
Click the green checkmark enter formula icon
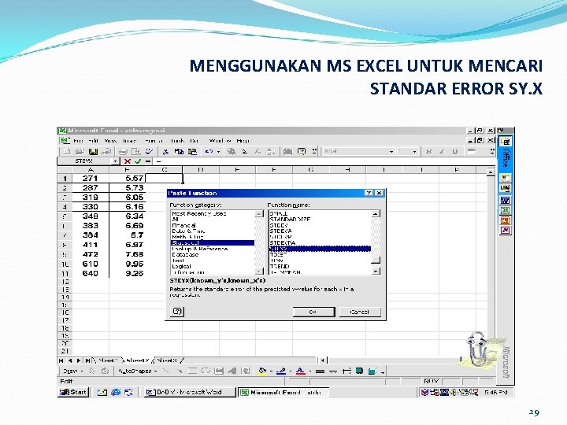[x=138, y=161]
